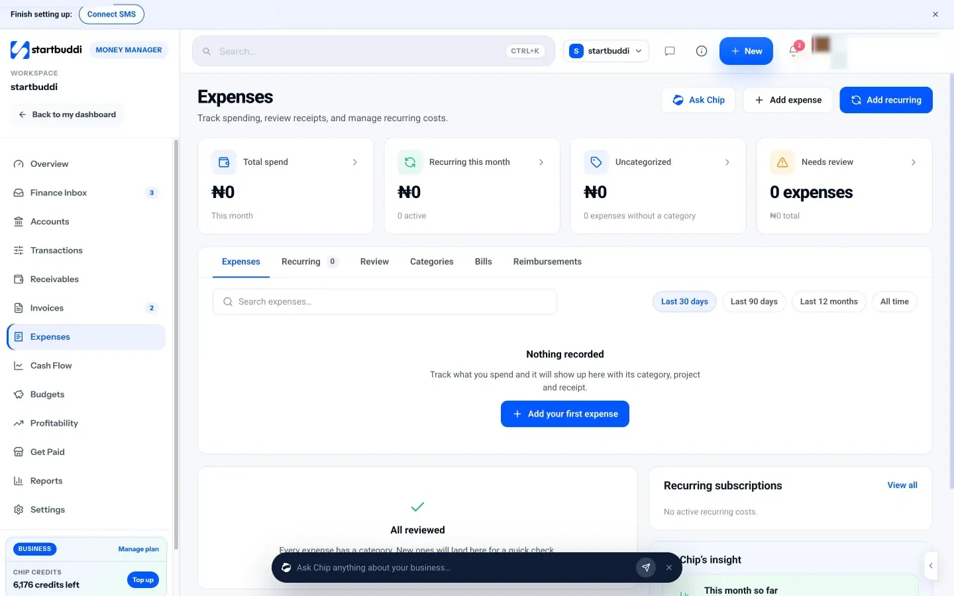Select the Last 90 days filter
This screenshot has width=954, height=596.
(754, 301)
